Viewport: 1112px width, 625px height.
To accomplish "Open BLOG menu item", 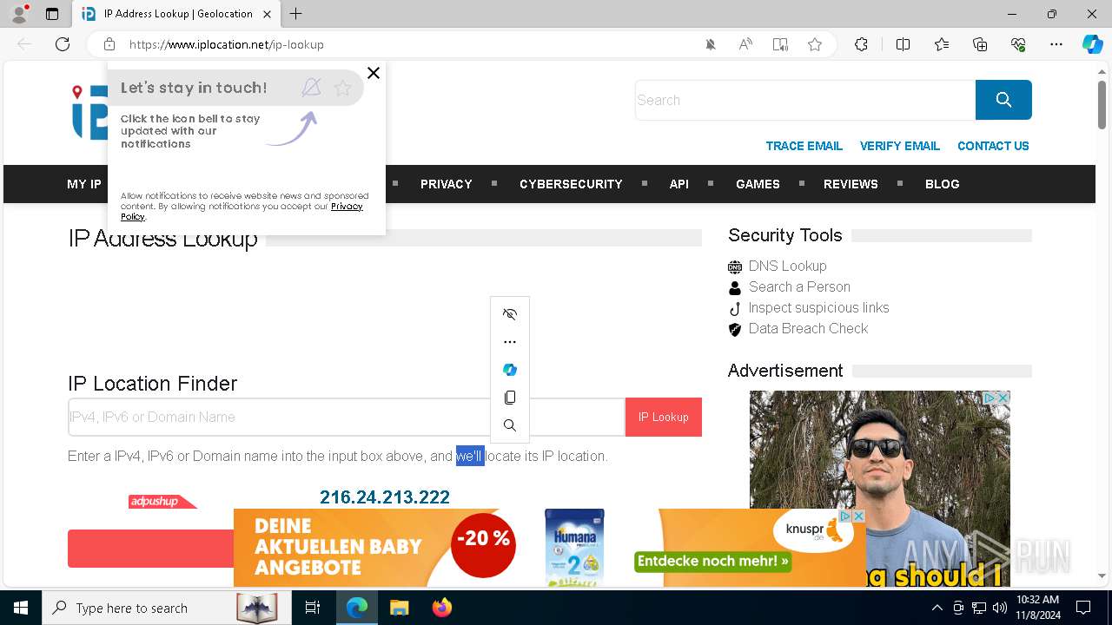I will (x=943, y=184).
